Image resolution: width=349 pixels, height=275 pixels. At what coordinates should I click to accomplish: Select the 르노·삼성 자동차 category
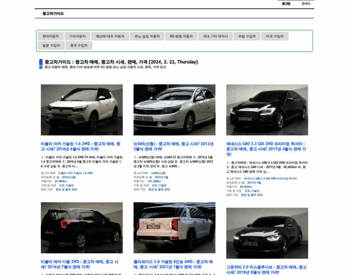point(147,36)
